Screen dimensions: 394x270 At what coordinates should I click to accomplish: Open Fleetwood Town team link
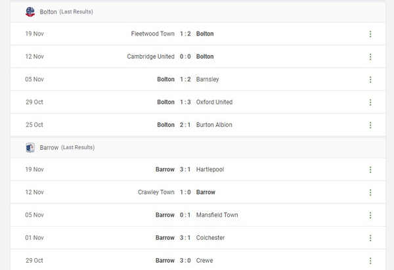pyautogui.click(x=153, y=34)
